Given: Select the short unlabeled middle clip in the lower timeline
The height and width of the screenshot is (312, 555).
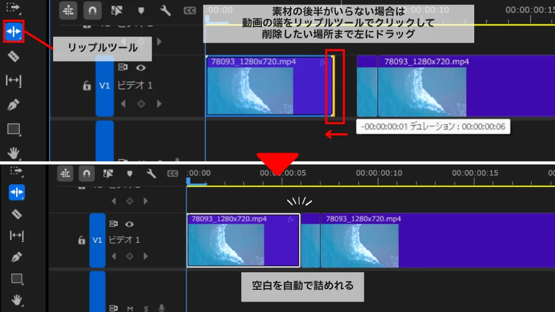Looking at the screenshot, I should [x=311, y=240].
